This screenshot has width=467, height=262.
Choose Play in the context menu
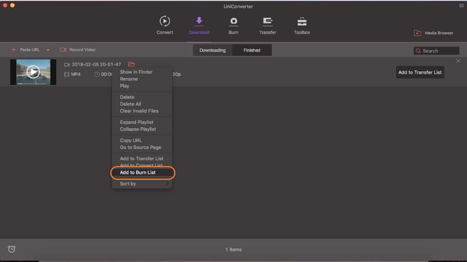click(125, 86)
